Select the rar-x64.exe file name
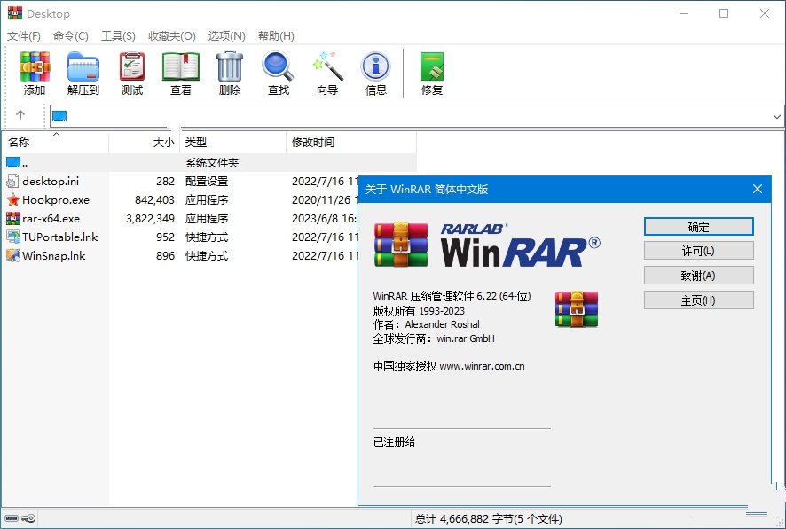Screen dimensions: 786x529 [51, 218]
